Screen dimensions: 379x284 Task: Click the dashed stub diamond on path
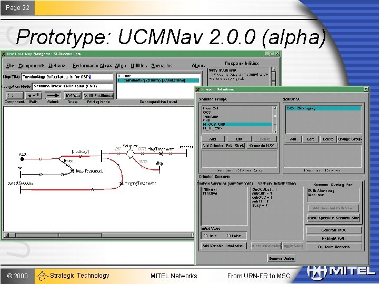pos(130,153)
